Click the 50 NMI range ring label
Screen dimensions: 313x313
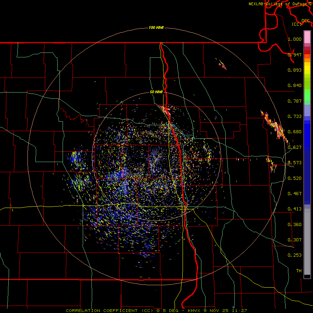click(x=156, y=92)
